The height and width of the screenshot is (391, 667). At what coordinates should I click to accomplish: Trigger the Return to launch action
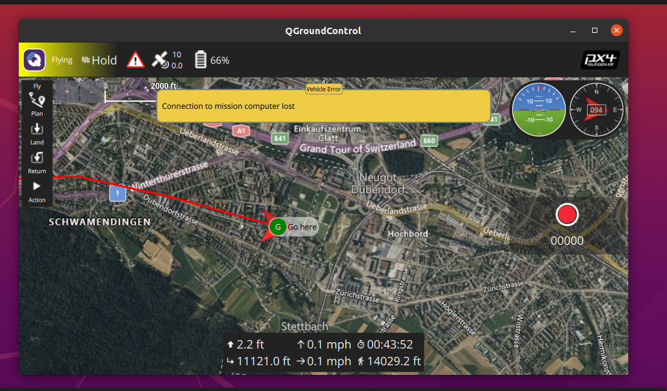[37, 163]
